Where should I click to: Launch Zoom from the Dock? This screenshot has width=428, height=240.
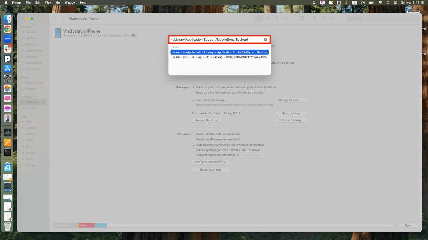click(7, 39)
